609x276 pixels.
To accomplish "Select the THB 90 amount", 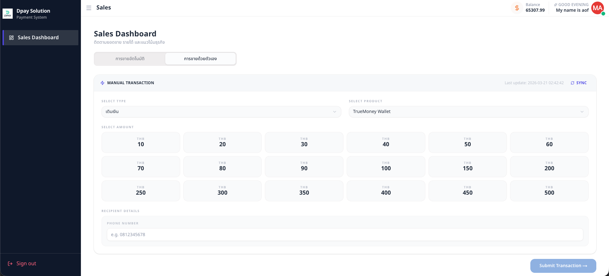I will point(304,166).
